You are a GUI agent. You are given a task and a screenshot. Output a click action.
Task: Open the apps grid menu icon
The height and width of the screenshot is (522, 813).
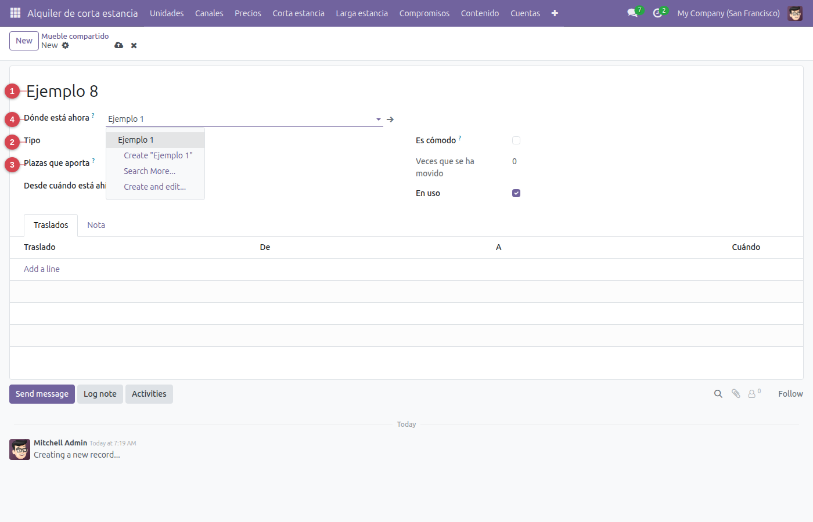point(16,13)
